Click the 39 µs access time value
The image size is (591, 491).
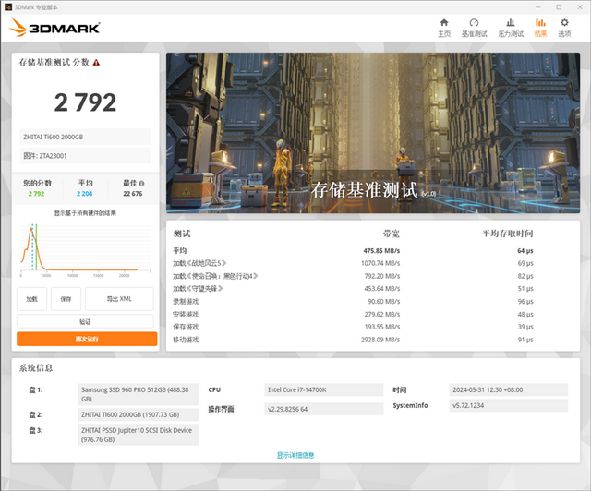[525, 327]
